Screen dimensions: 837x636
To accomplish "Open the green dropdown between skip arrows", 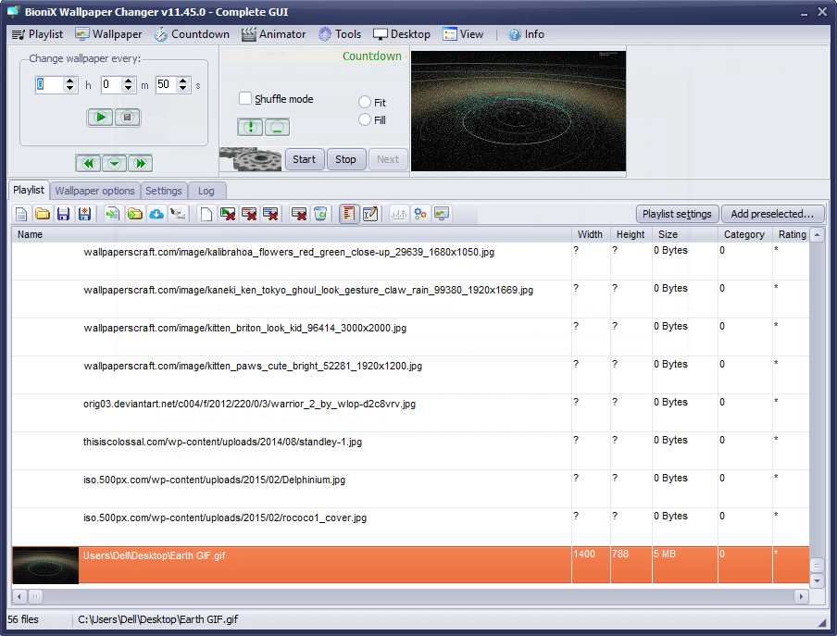I will [x=114, y=162].
